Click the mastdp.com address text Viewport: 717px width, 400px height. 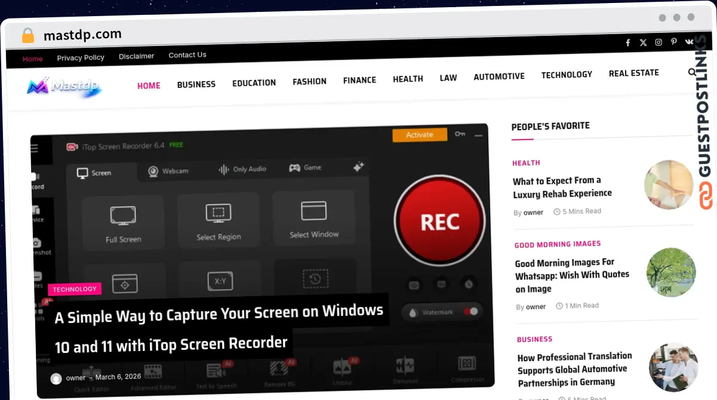[82, 35]
